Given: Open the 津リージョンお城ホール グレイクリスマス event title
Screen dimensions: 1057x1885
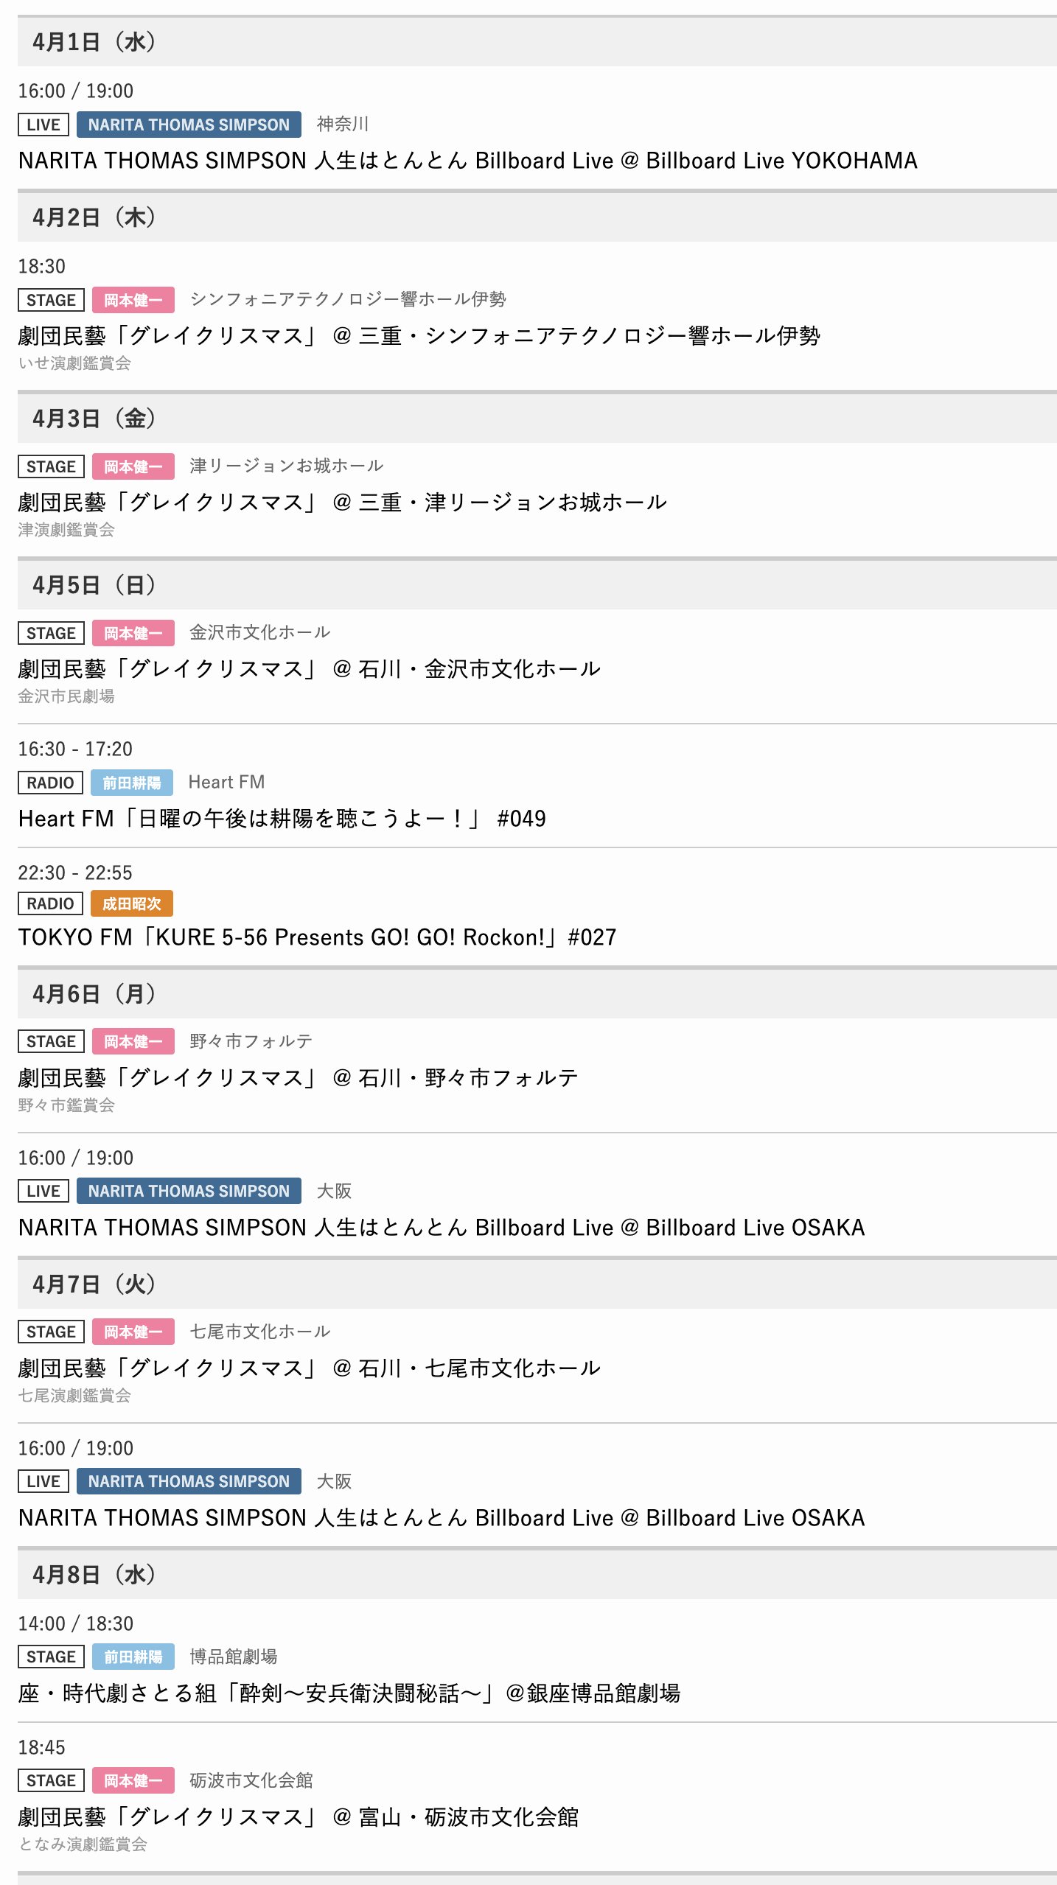Looking at the screenshot, I should click(342, 502).
